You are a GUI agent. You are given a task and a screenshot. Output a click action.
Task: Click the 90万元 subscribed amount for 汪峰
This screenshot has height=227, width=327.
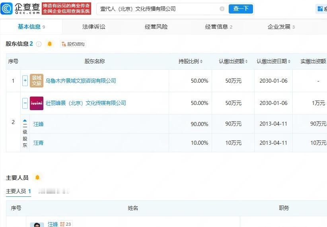click(x=234, y=124)
